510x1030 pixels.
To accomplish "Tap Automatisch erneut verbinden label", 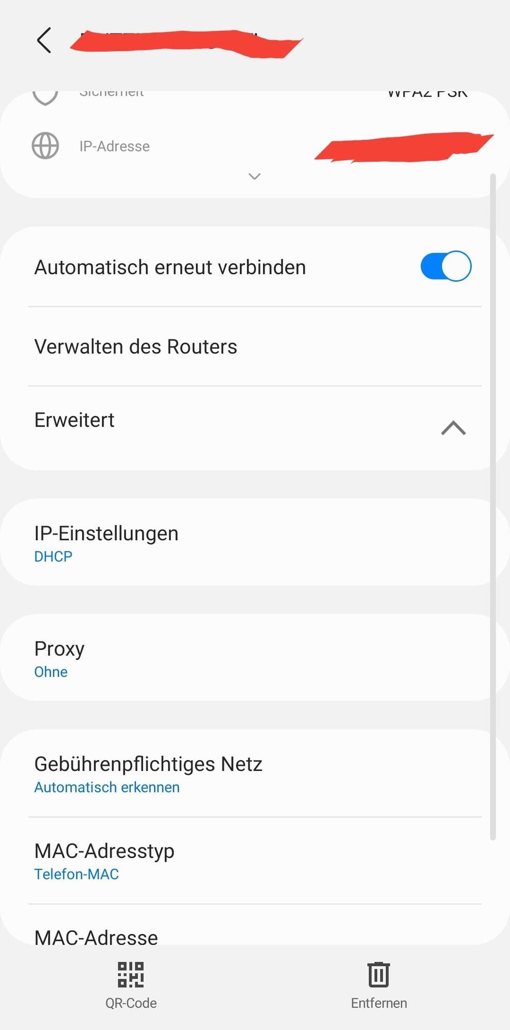I will (x=170, y=267).
